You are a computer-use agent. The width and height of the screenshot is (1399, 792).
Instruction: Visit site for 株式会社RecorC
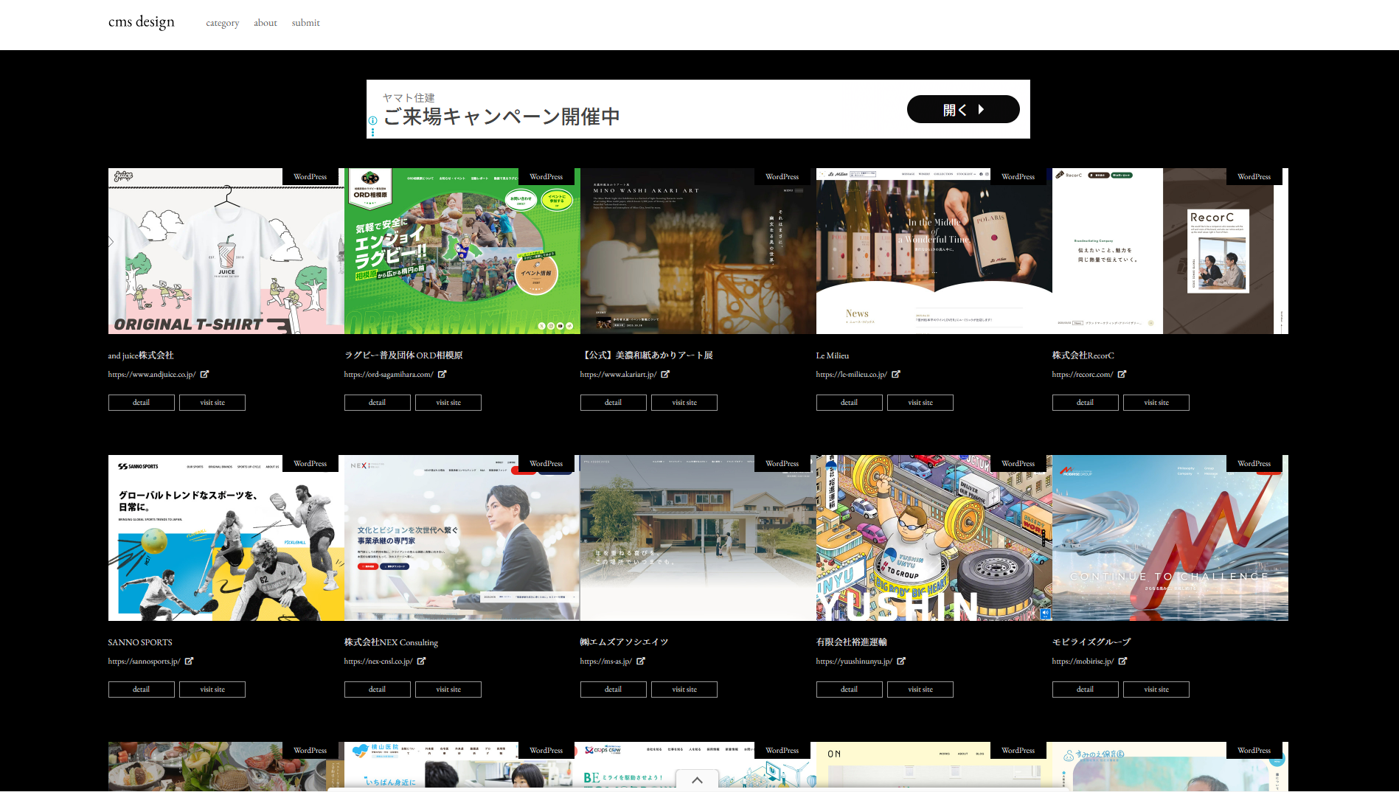(1156, 403)
